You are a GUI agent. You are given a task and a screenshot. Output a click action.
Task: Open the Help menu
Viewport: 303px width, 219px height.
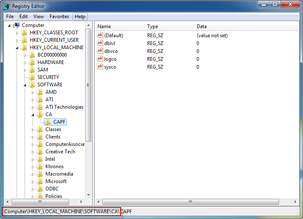click(80, 17)
